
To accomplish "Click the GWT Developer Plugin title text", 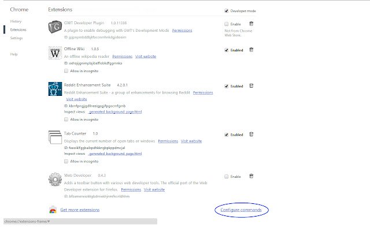I will (x=84, y=23).
